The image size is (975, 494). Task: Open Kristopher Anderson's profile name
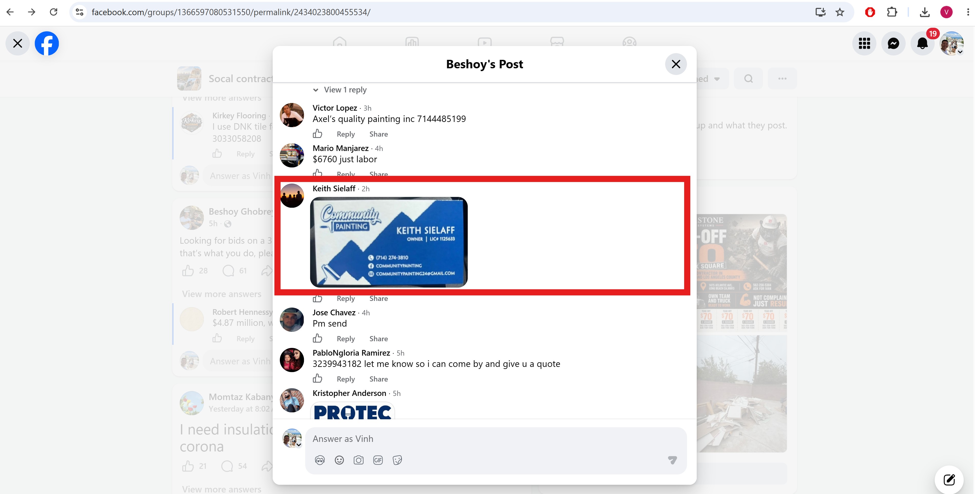tap(349, 393)
